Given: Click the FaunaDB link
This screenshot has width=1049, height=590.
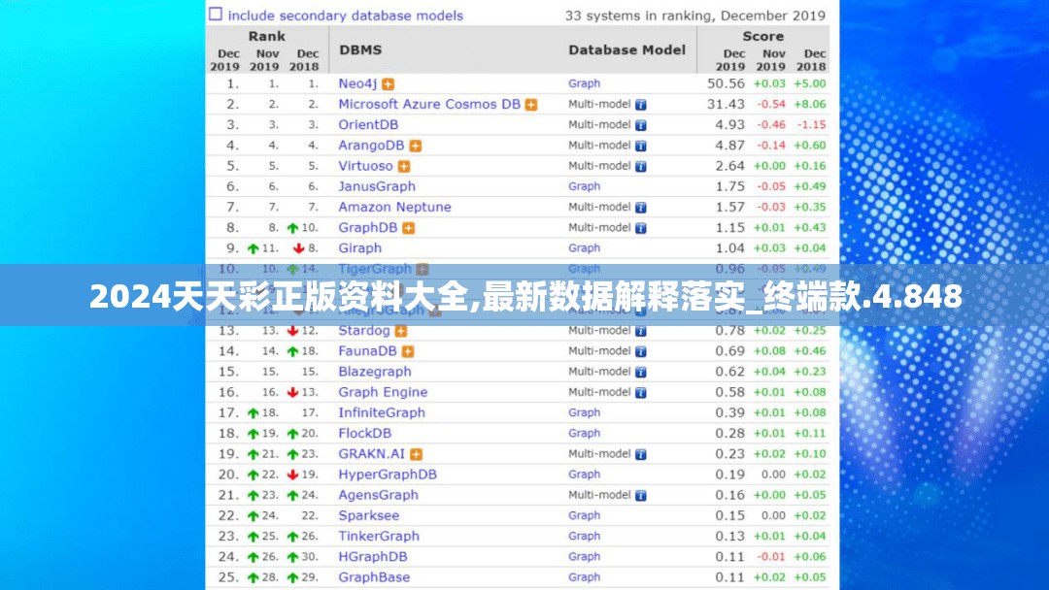Looking at the screenshot, I should point(367,351).
